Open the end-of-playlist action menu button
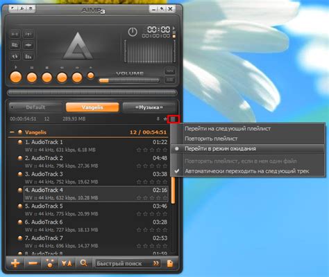 (x=173, y=119)
